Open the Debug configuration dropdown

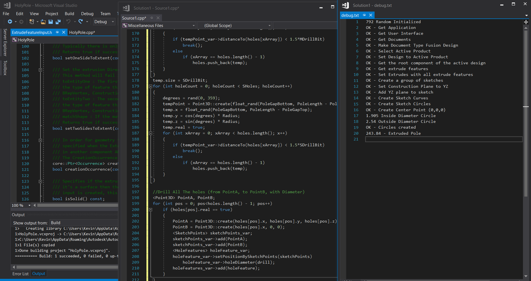click(x=104, y=22)
